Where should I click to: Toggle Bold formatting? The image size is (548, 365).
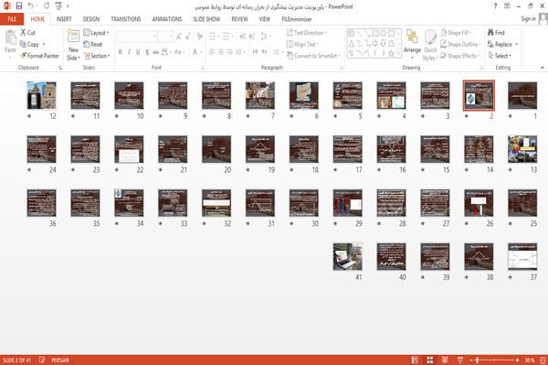121,52
